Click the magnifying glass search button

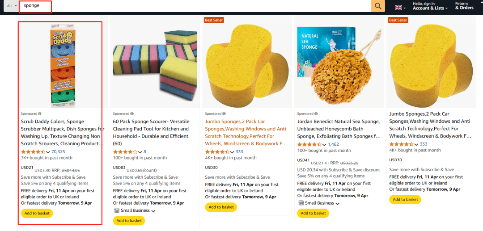click(x=378, y=6)
